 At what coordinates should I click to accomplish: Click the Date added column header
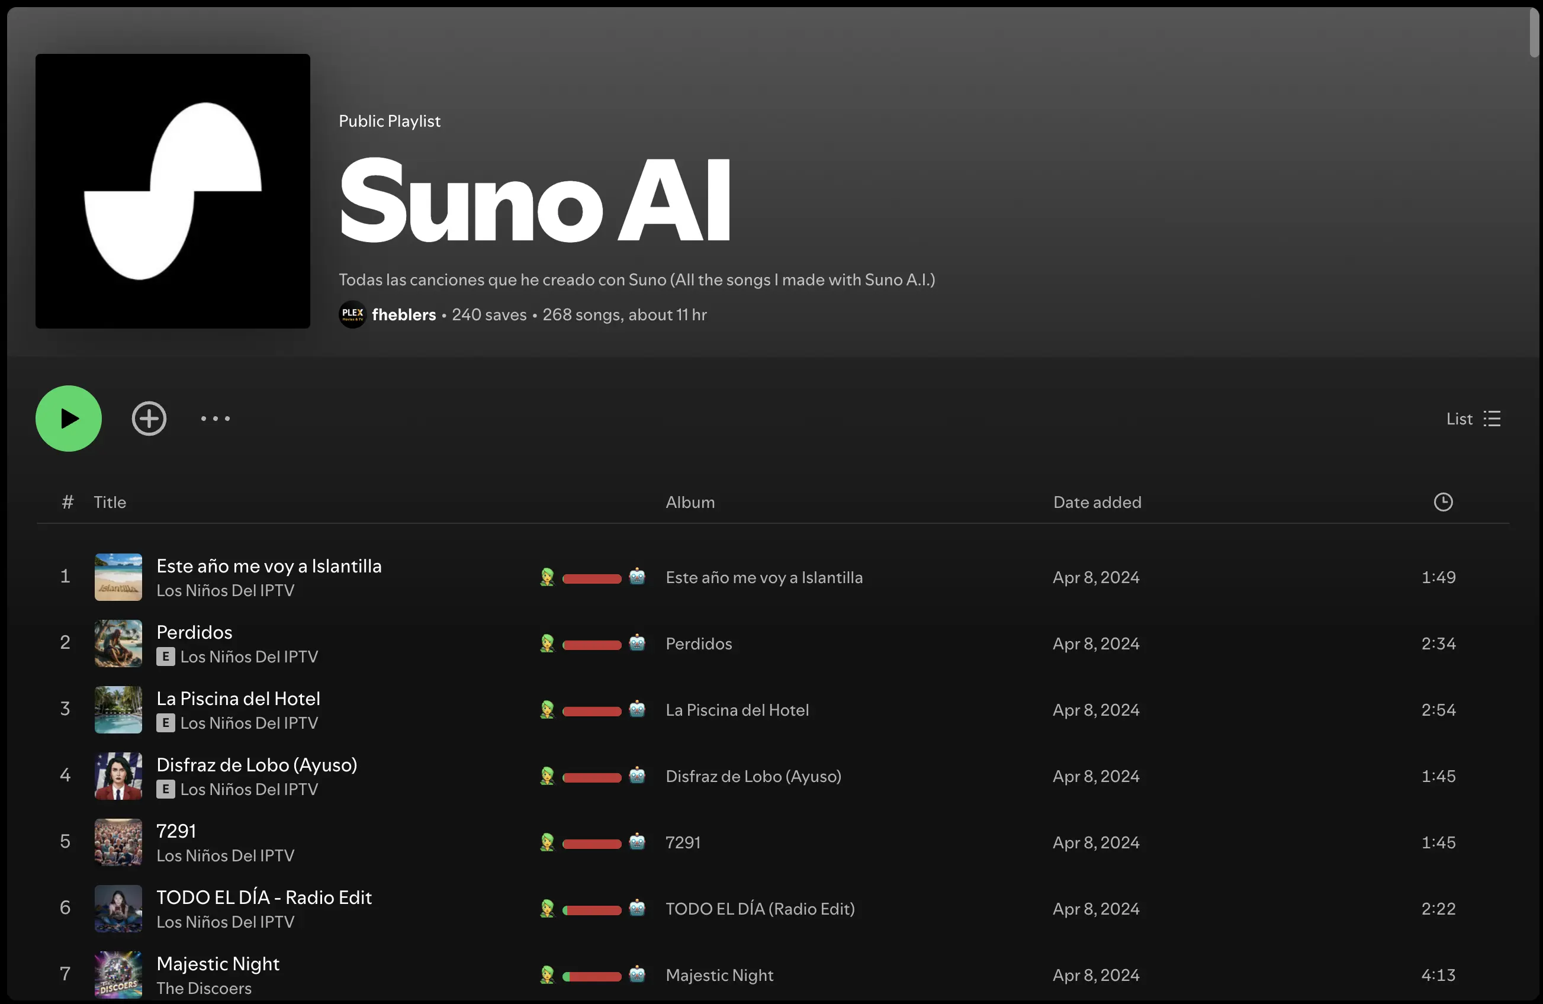(1097, 503)
